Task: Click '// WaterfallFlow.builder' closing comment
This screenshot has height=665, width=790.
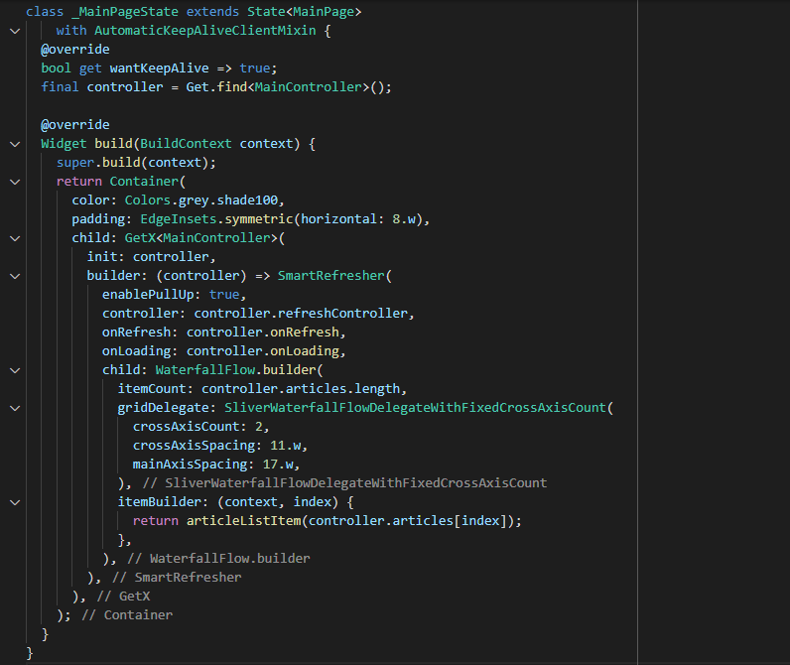Action: coord(218,558)
